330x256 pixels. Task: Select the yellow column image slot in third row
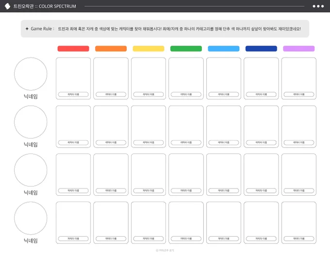148,174
